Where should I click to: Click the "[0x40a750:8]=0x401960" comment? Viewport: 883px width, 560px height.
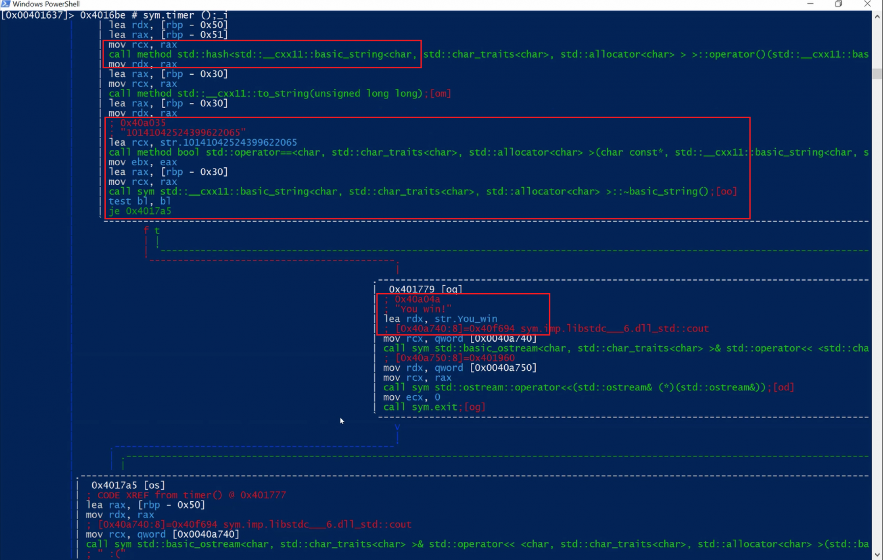(x=455, y=358)
